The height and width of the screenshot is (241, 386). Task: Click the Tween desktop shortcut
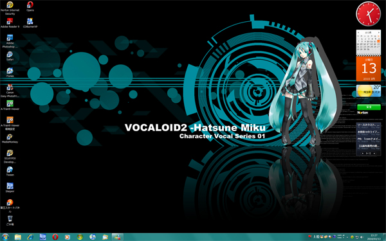click(x=10, y=170)
